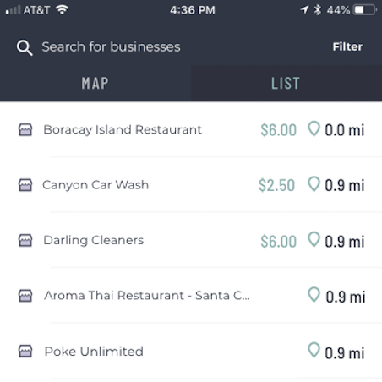Viewport: 382px width, 382px height.
Task: Tap the location pin next to Canyon Car Wash
Action: pos(314,184)
